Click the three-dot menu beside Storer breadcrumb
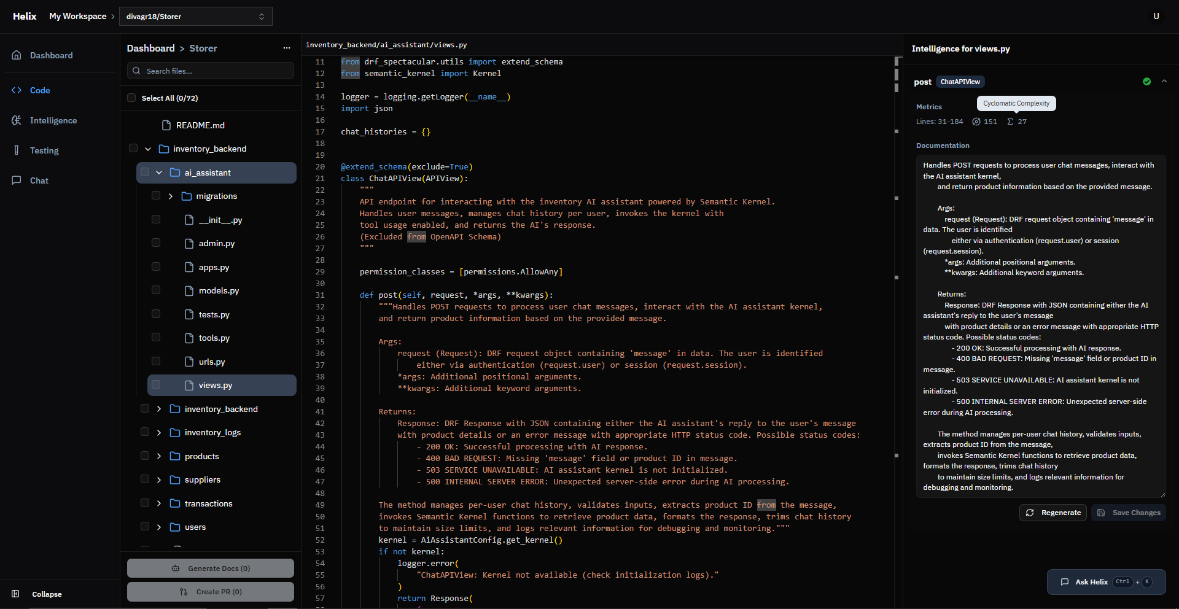Viewport: 1179px width, 609px height. point(286,48)
